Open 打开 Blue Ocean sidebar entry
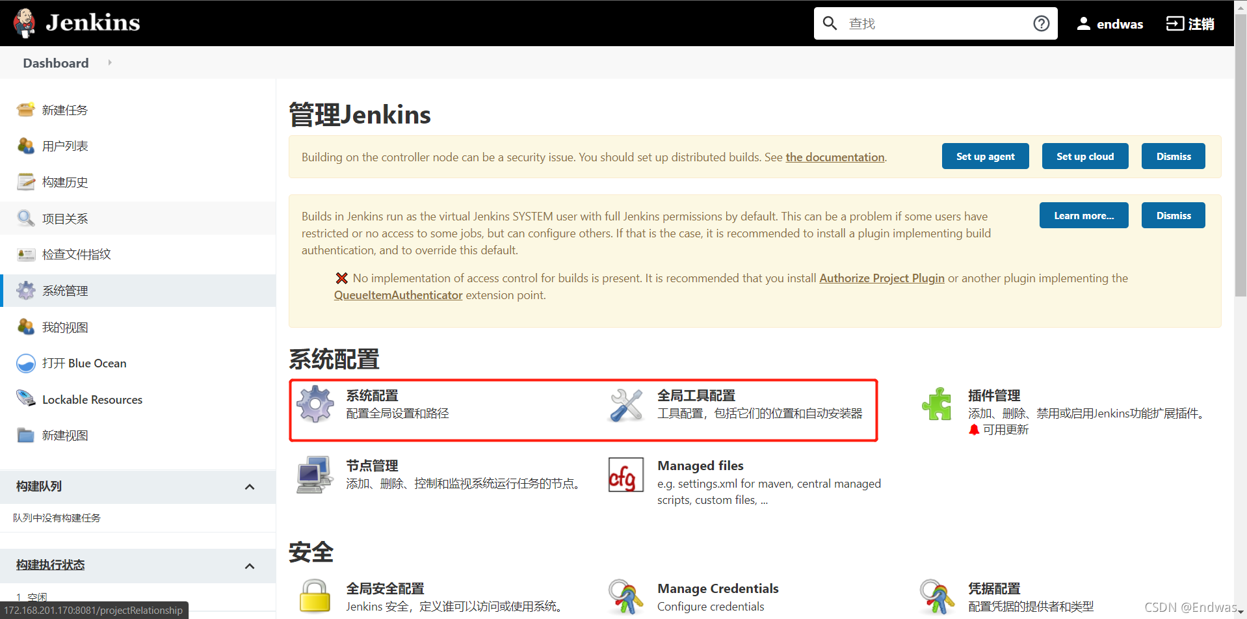 pyautogui.click(x=85, y=363)
